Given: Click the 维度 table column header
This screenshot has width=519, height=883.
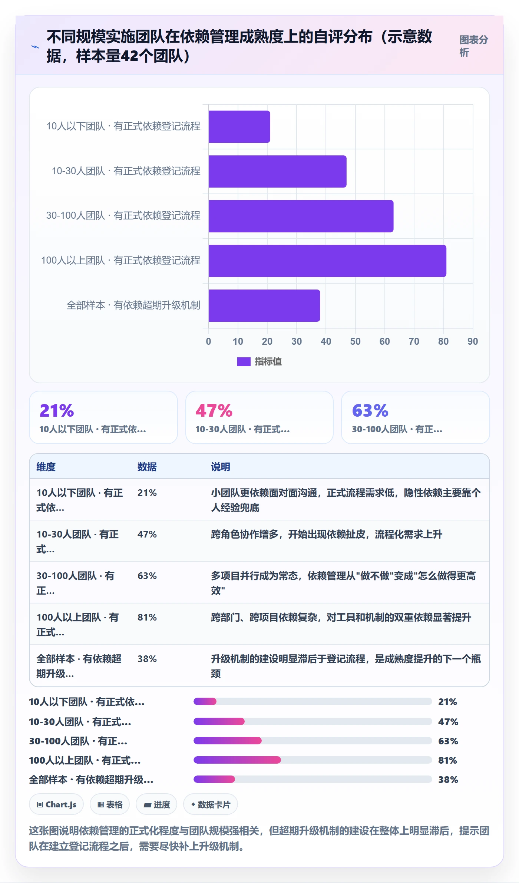Looking at the screenshot, I should pyautogui.click(x=46, y=467).
